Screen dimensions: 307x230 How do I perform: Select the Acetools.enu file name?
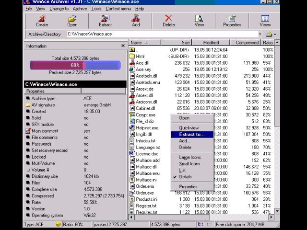tap(148, 82)
